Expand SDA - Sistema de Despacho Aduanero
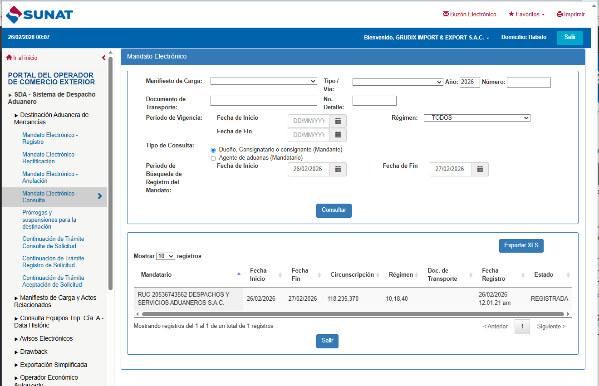The image size is (599, 386). coord(52,98)
